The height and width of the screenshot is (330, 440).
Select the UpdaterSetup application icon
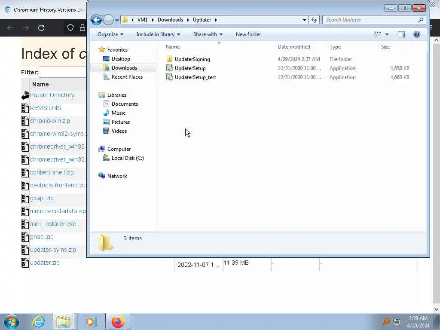(169, 68)
